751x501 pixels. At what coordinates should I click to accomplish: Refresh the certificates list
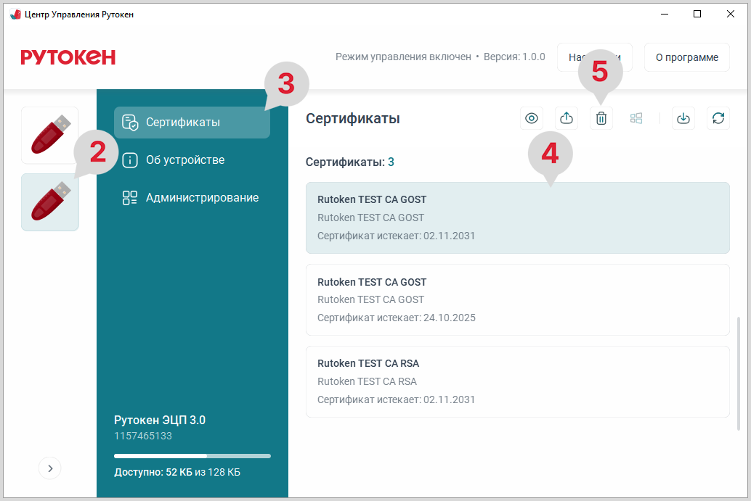point(718,118)
